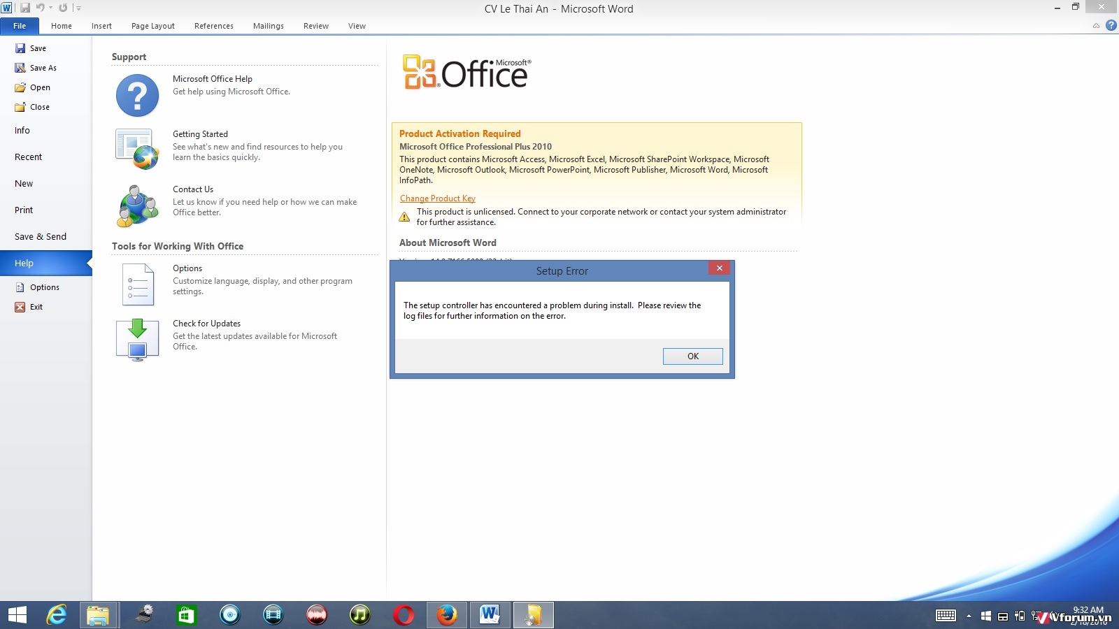Viewport: 1119px width, 629px height.
Task: Launch Opera browser from the taskbar
Action: click(x=404, y=615)
